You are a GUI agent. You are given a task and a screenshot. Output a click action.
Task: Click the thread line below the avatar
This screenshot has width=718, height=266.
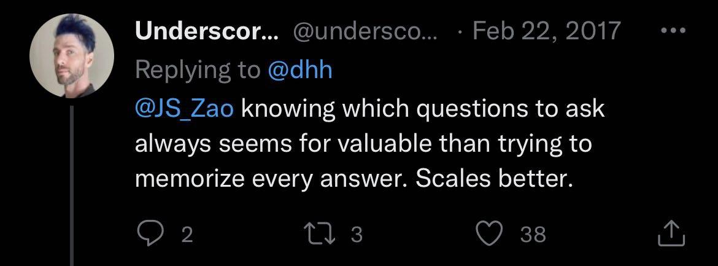click(72, 184)
